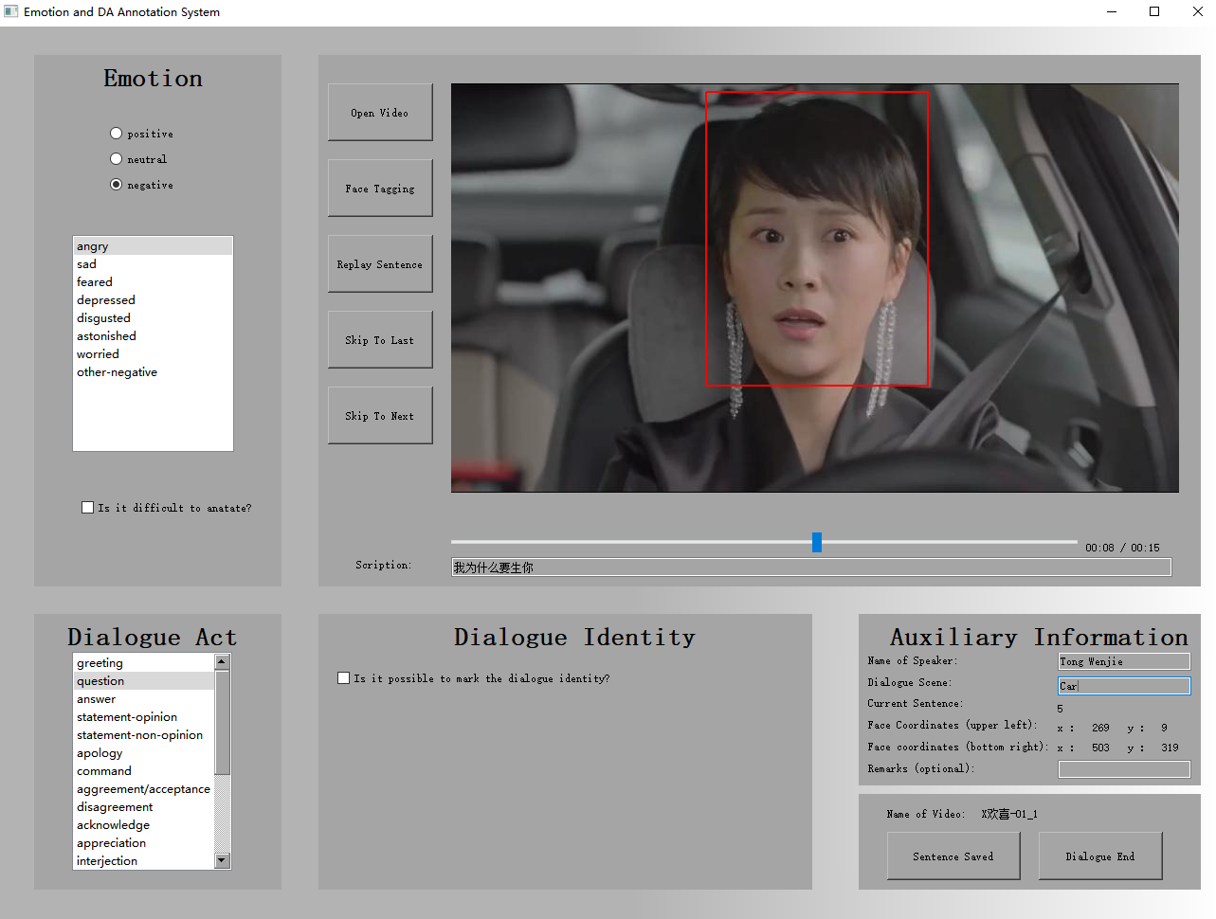The image size is (1216, 919).
Task: Select the positive emotion radio button
Action: (x=117, y=134)
